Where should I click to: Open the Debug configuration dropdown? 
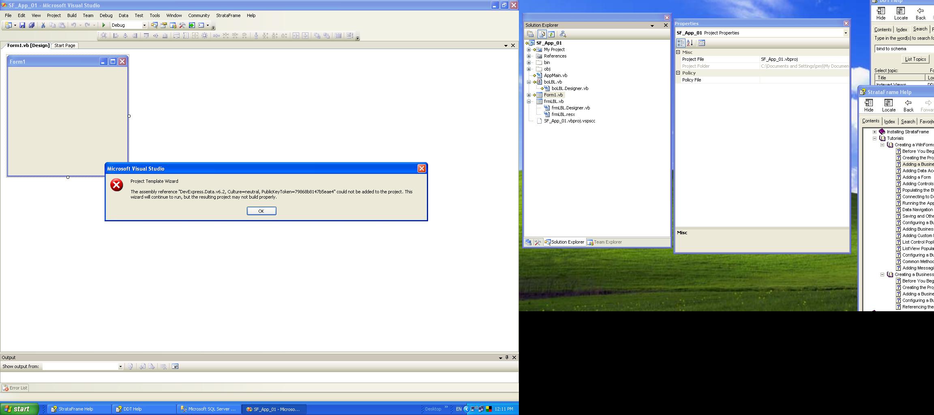click(144, 25)
